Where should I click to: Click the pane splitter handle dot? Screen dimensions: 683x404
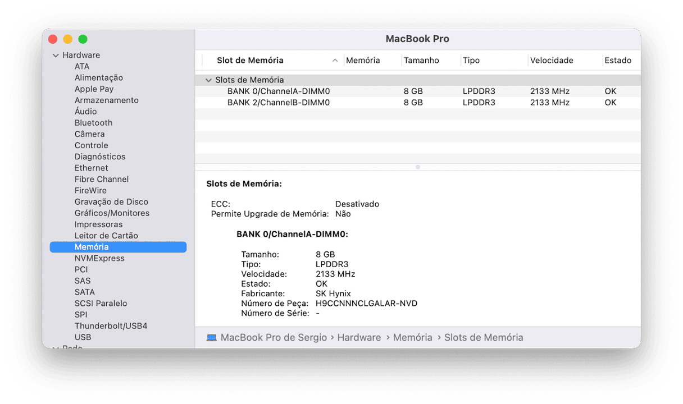[x=418, y=167]
